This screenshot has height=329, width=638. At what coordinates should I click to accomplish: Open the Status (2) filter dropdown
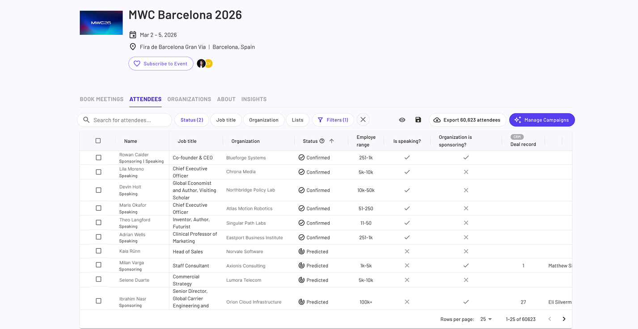click(x=192, y=120)
